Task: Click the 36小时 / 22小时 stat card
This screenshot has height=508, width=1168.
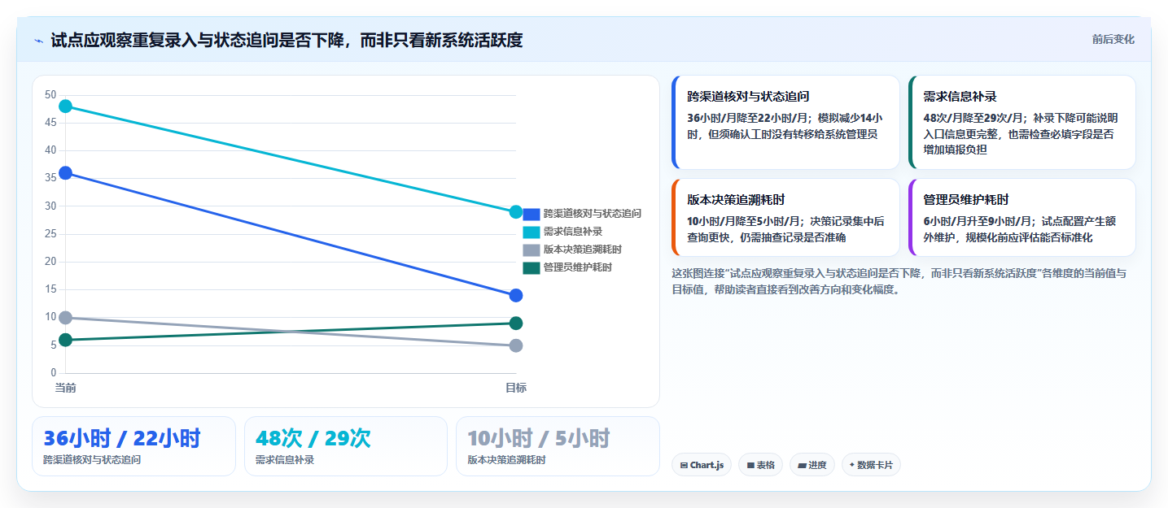Action: (x=133, y=446)
